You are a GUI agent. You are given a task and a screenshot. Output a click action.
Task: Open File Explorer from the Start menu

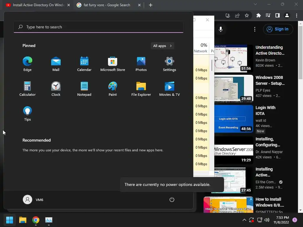pos(141,89)
